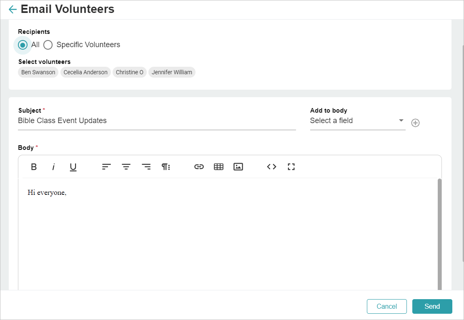Insert a hyperlink into the body

pyautogui.click(x=199, y=167)
